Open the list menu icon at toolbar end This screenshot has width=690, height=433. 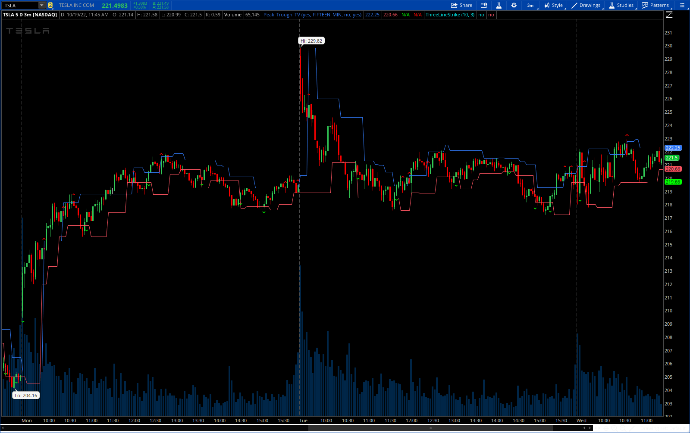682,6
